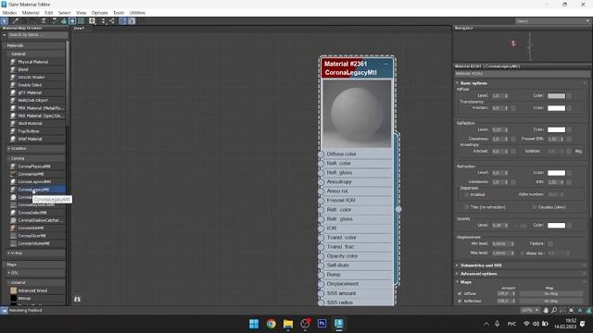Toggle the Water lvl checkbox
This screenshot has width=593, height=333.
coord(523,253)
